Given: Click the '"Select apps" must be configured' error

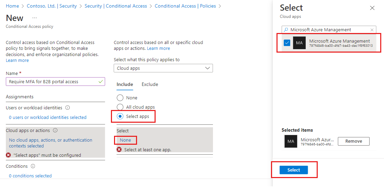Looking at the screenshot, I should (x=47, y=155).
